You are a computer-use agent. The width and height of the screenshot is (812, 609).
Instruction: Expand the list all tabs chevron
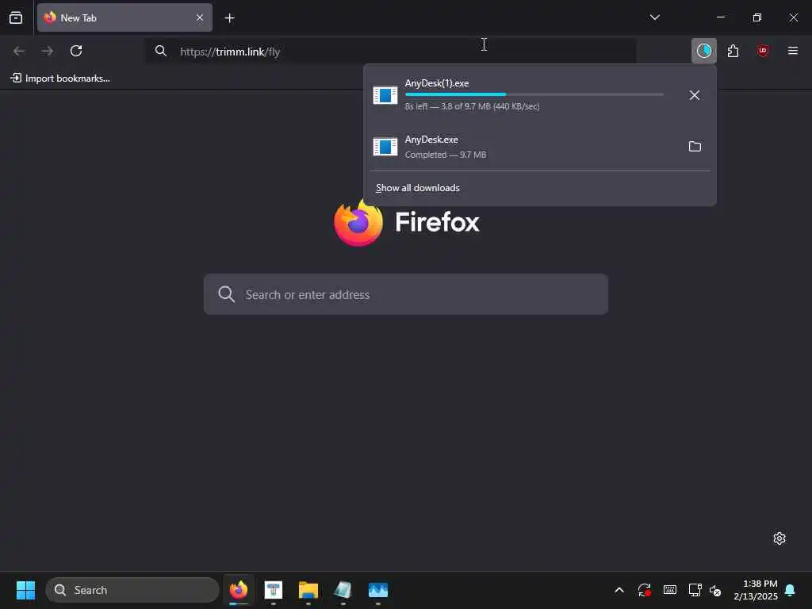(654, 17)
